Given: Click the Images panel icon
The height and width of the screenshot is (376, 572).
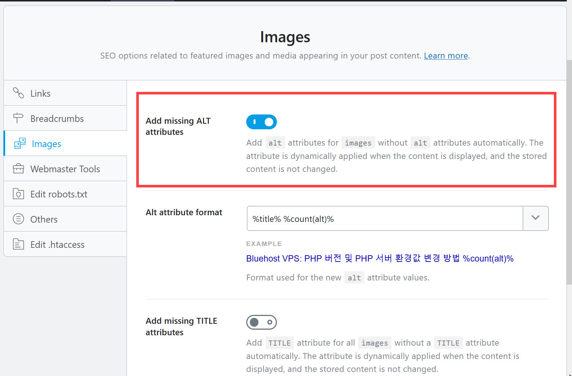Looking at the screenshot, I should [19, 143].
